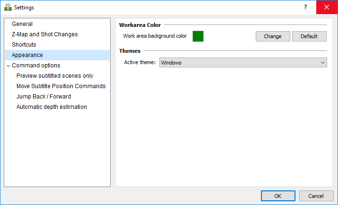Viewport: 338px width, 205px height.
Task: Click the green work area color swatch
Action: (x=198, y=36)
